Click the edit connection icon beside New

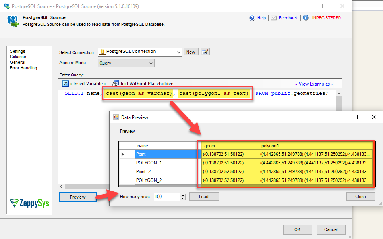[x=205, y=52]
